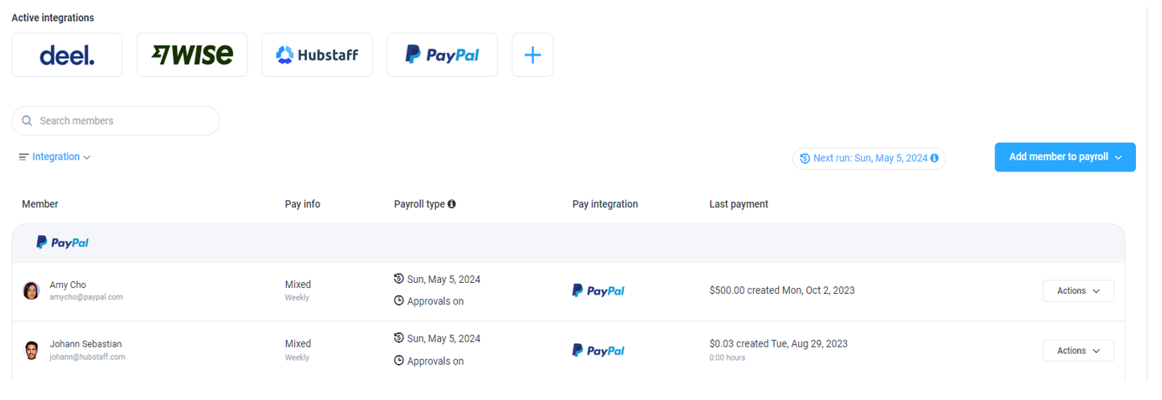
Task: Add a new integration with plus icon
Action: click(x=532, y=55)
